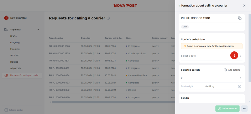The width and height of the screenshot is (251, 114).
Task: Copy the request number PU HU 000000 1380
Action: [x=240, y=18]
